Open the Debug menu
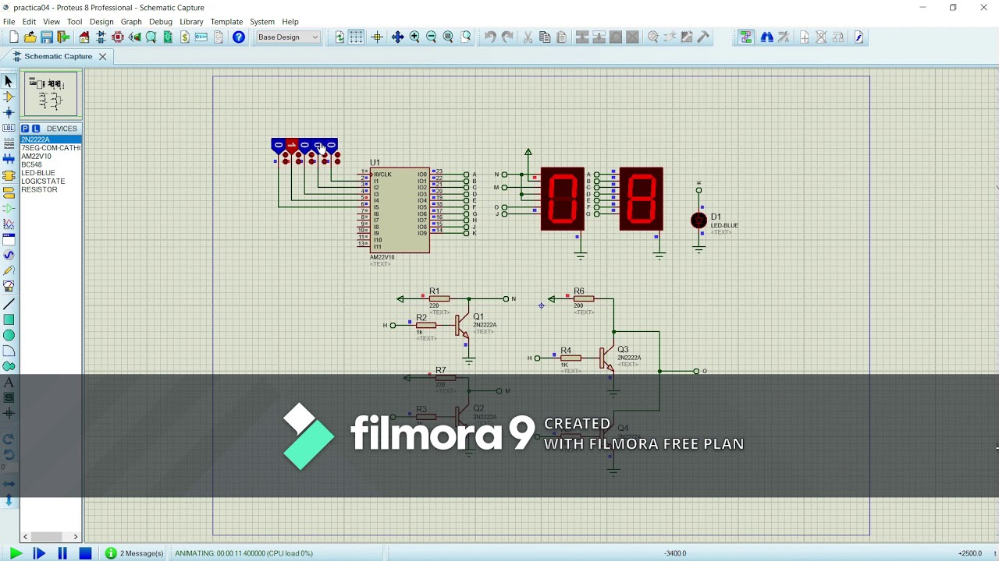This screenshot has width=999, height=561. pos(161,22)
